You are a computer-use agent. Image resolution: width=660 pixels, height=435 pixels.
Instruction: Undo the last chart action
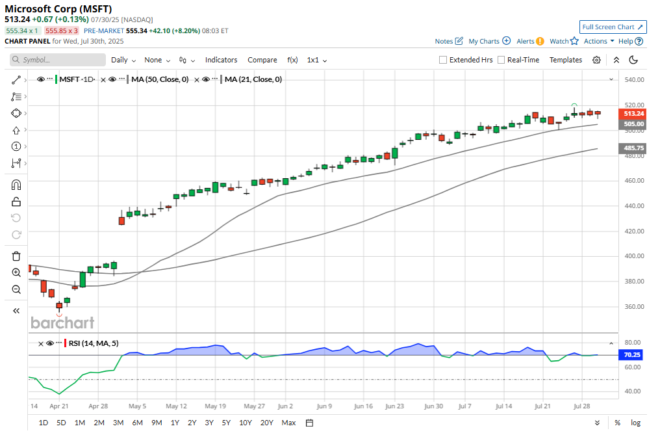click(x=16, y=218)
